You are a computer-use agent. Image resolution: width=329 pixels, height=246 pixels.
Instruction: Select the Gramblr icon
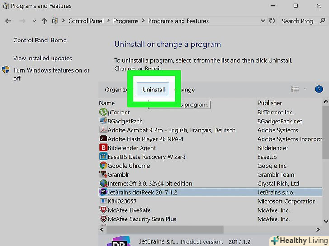click(103, 174)
